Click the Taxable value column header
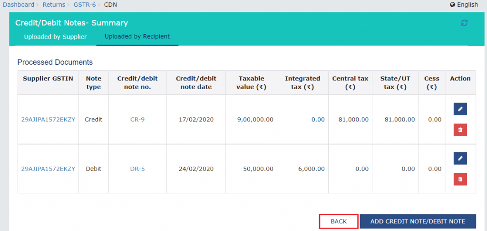This screenshot has height=231, width=487. coord(251,83)
